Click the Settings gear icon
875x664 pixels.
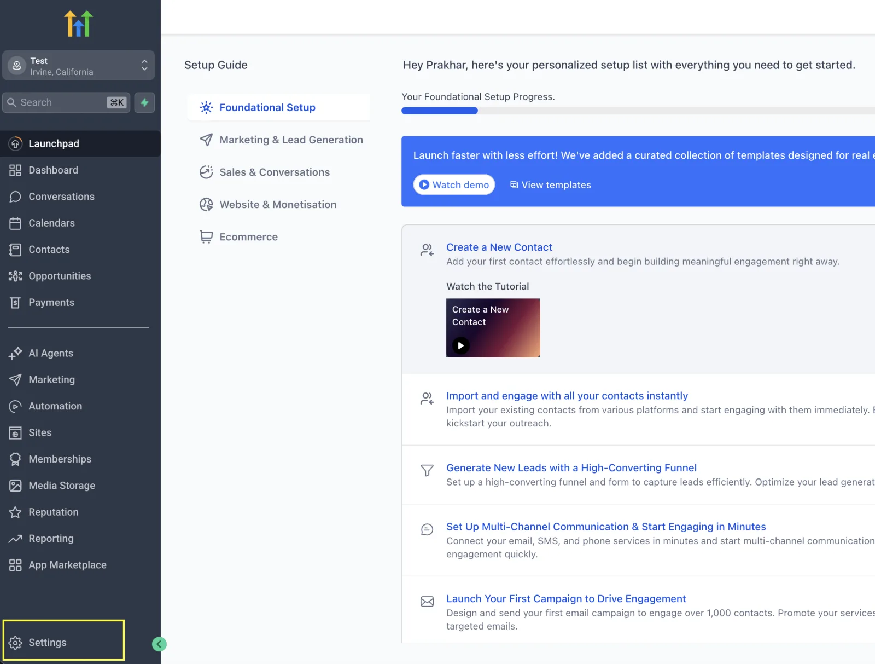point(15,643)
